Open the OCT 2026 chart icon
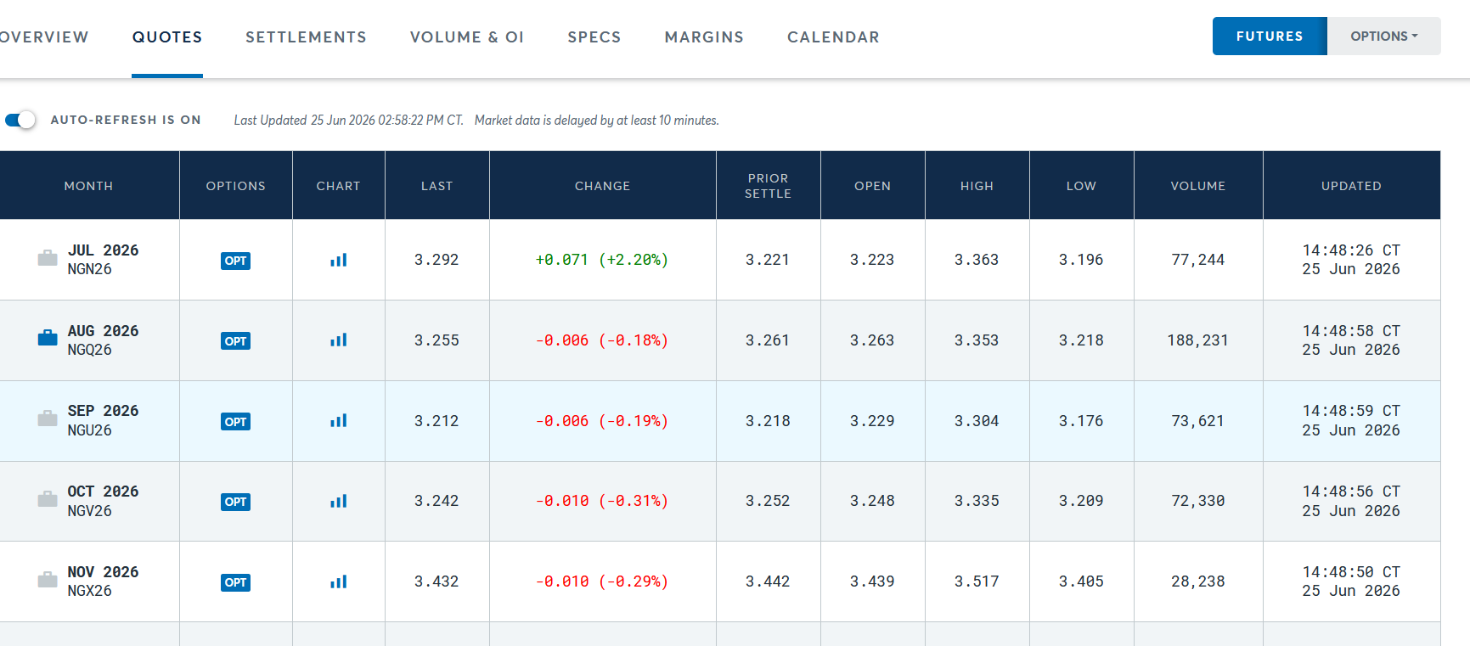 339,501
